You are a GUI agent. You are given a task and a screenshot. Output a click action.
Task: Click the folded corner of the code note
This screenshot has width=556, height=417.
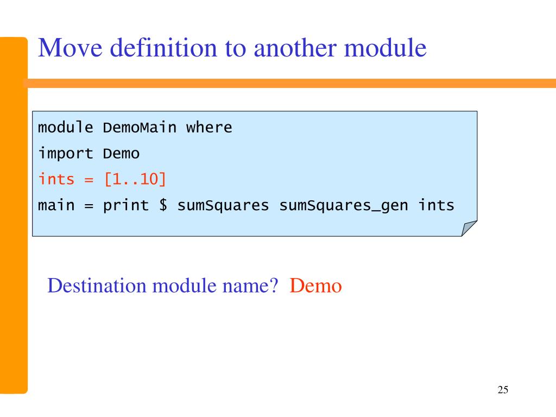click(469, 228)
